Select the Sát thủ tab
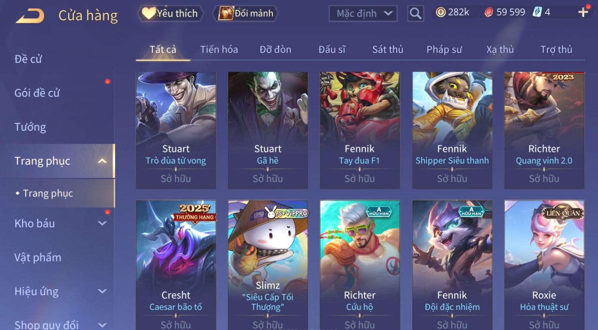Viewport: 598px width, 330px height. 388,50
